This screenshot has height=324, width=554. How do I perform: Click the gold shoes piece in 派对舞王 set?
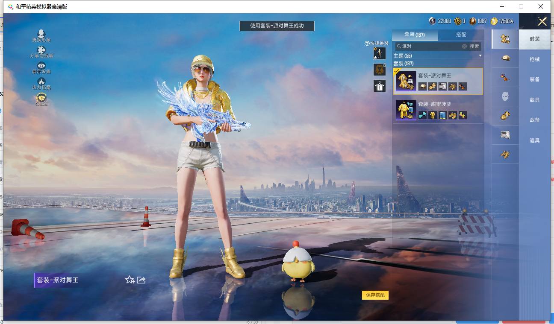[452, 87]
